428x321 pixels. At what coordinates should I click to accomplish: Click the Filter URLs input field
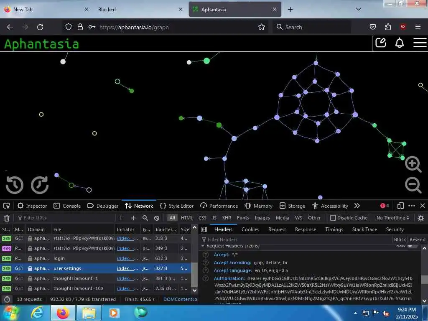click(x=66, y=218)
